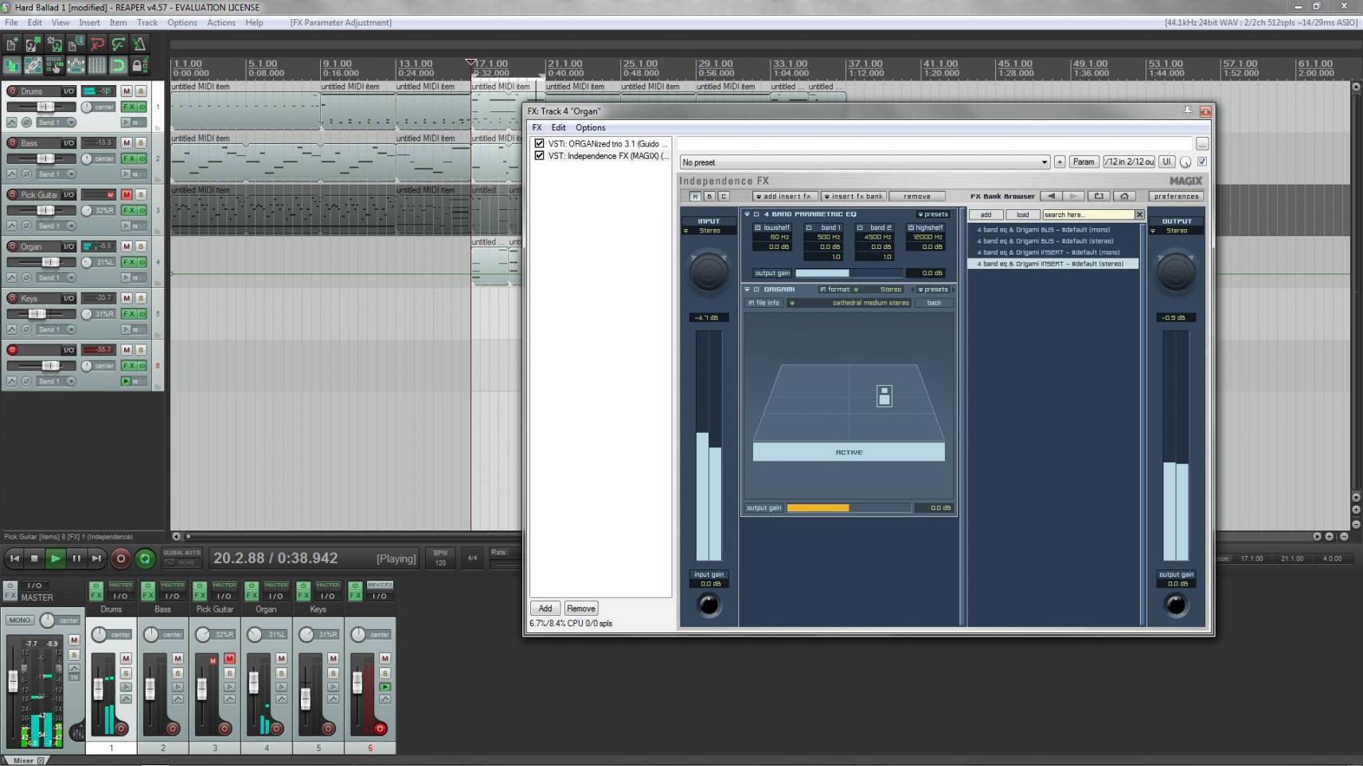Toggle the FX bypass checkbox beside UI button
Screen dimensions: 1363x766
pos(1202,161)
